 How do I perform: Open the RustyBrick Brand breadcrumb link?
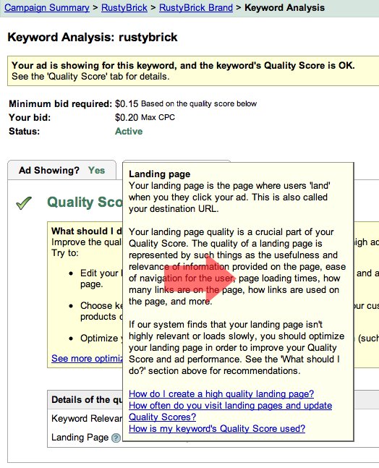(x=196, y=7)
